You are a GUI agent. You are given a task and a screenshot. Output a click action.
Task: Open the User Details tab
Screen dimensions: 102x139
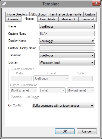(48, 19)
